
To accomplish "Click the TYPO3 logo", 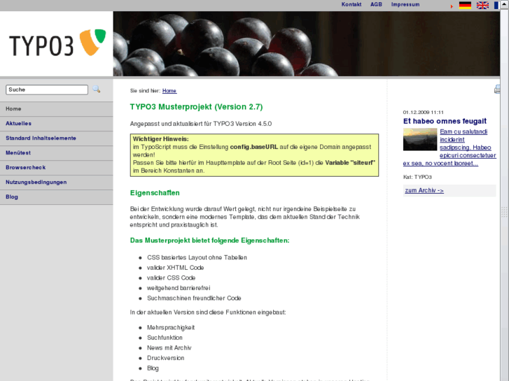I will coord(57,43).
